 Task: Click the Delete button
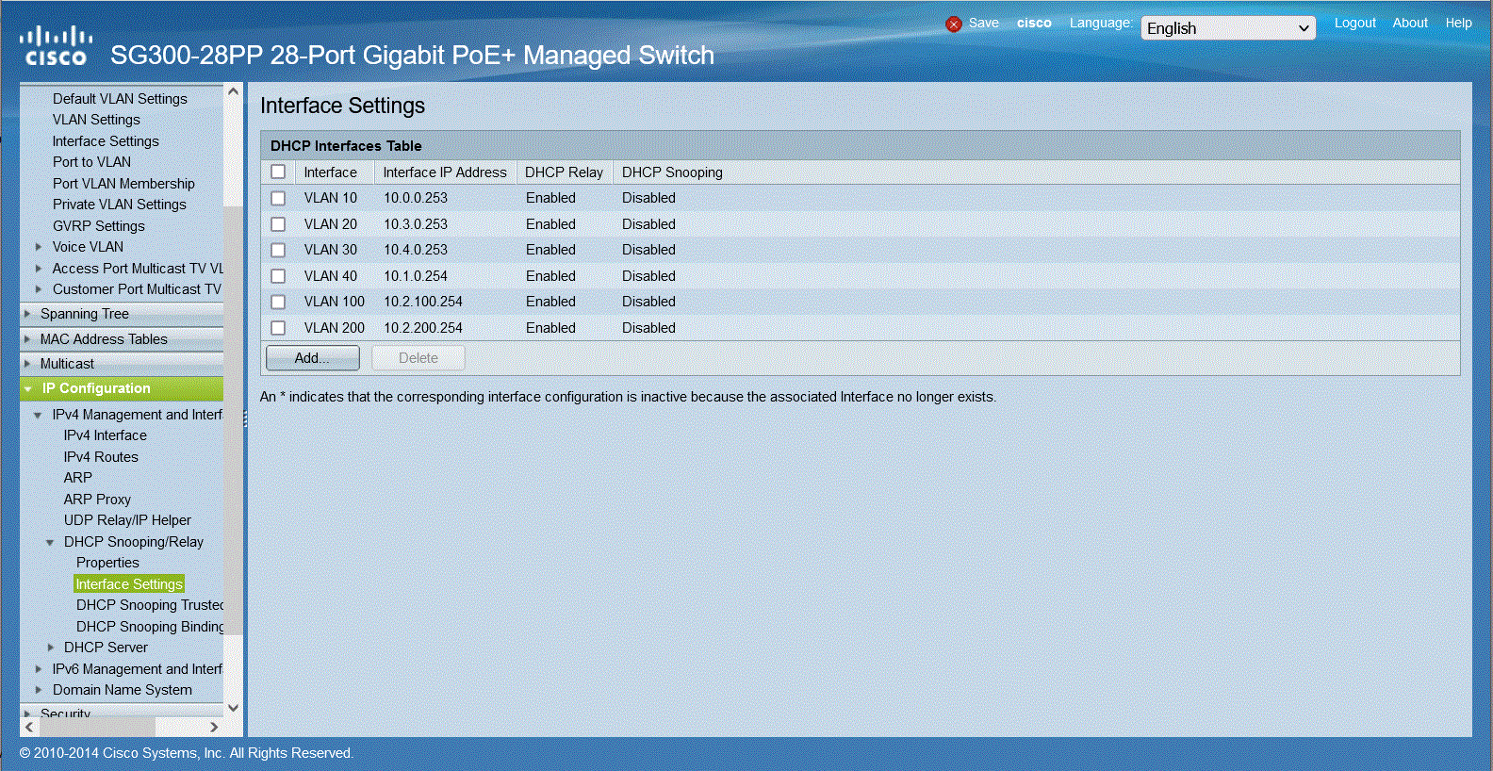[418, 358]
